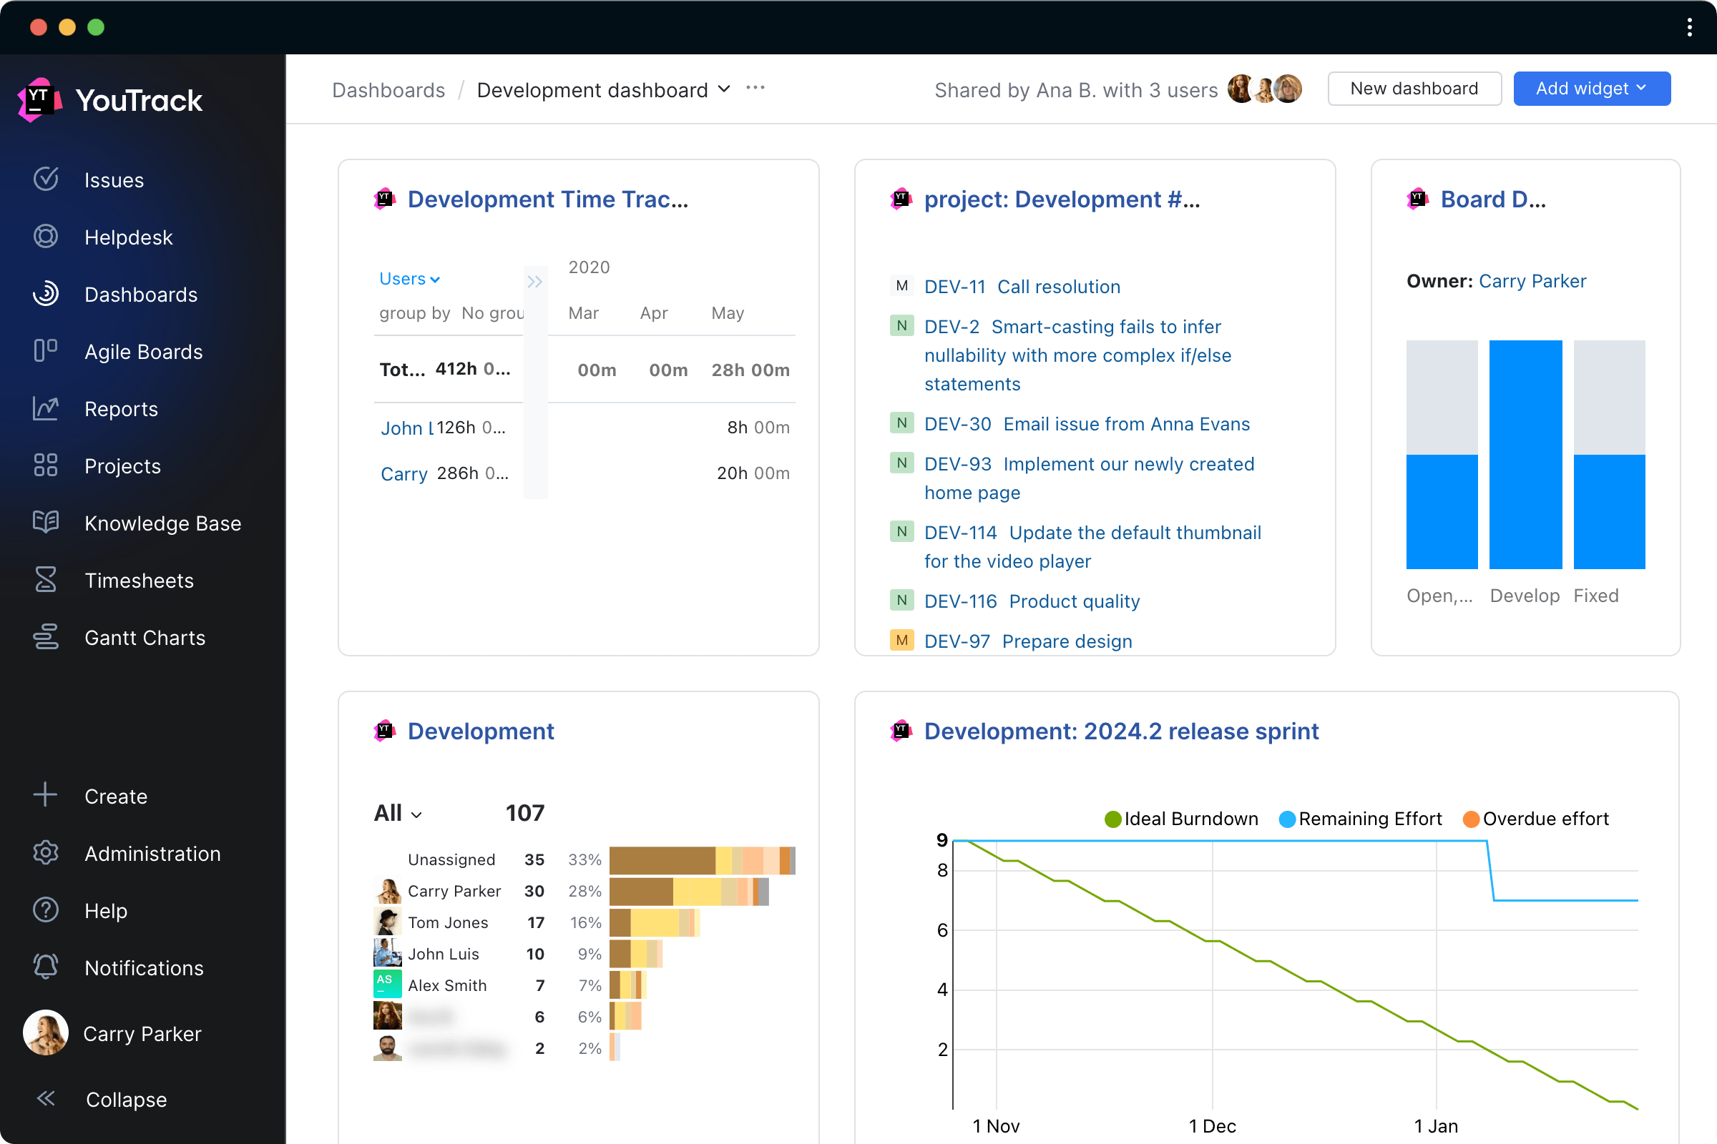Select DEV-116 Product quality issue

point(1070,600)
